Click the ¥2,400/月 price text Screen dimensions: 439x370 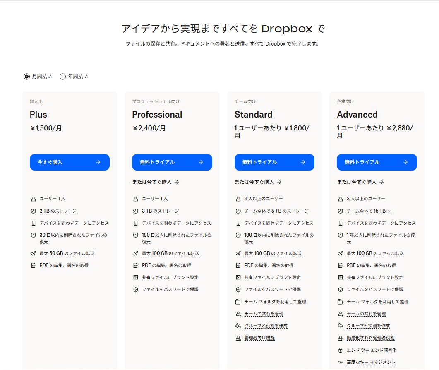(149, 128)
